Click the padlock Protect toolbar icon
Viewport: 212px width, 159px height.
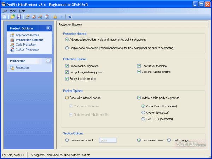tap(55, 17)
